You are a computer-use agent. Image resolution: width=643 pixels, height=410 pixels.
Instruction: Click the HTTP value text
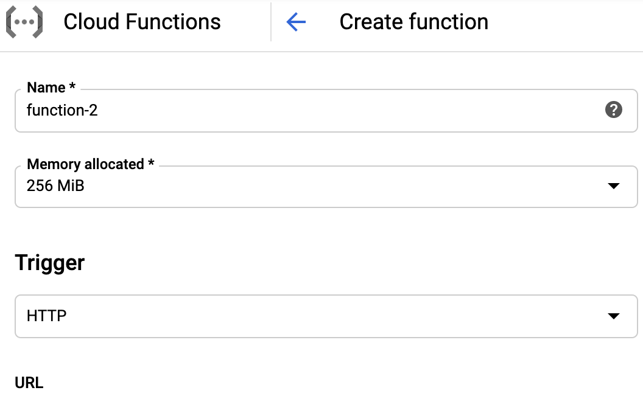[46, 316]
